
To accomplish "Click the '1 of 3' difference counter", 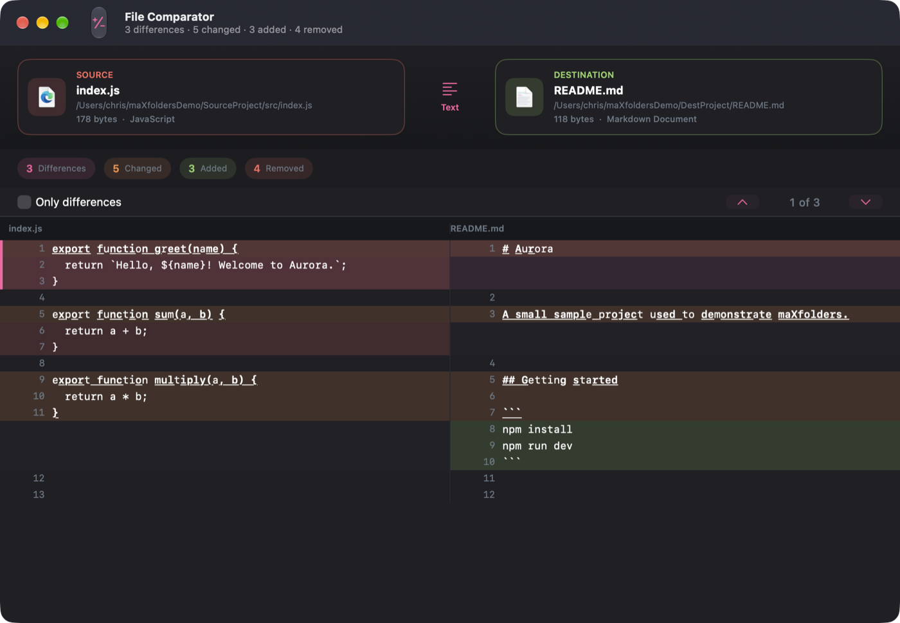I will (804, 202).
